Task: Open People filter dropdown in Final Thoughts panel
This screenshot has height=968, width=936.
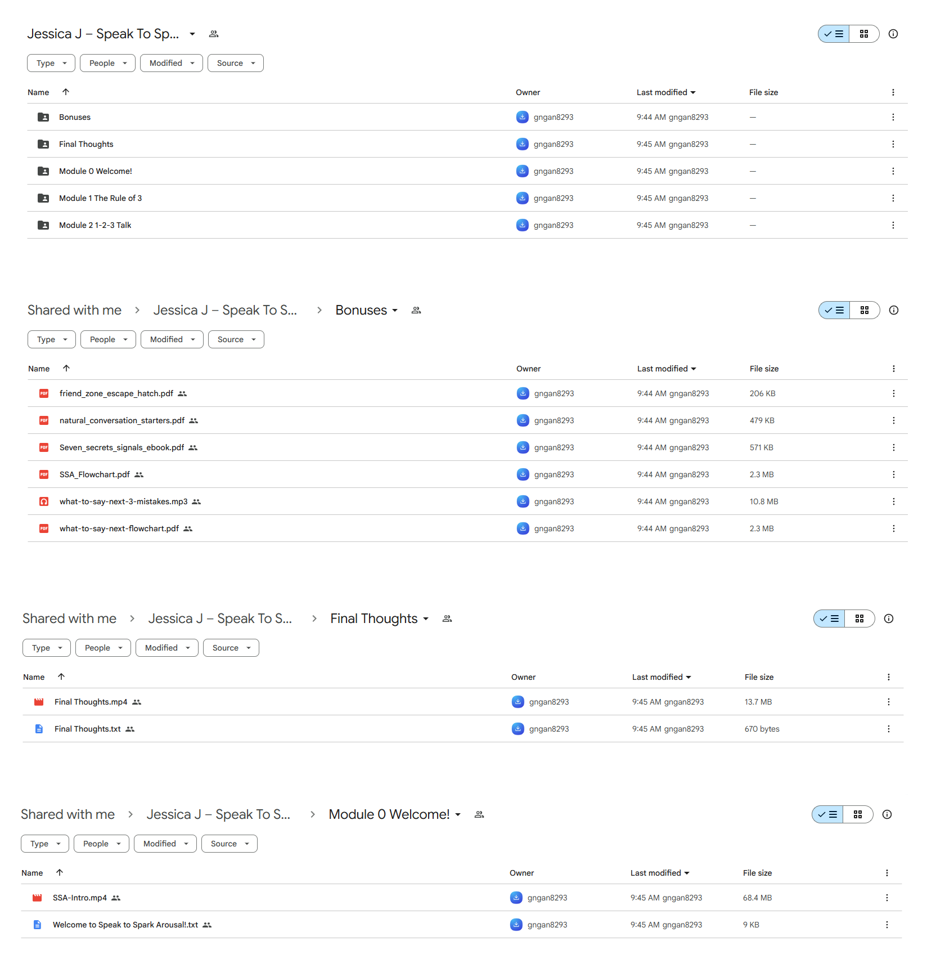Action: pos(103,648)
